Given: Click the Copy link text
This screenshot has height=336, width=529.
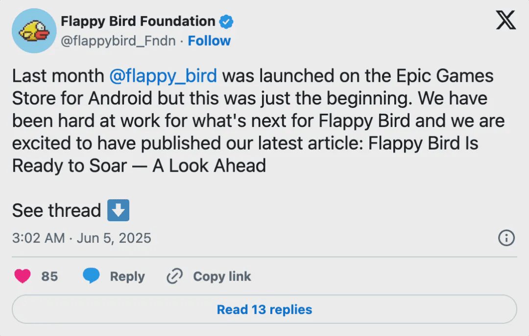Looking at the screenshot, I should tap(222, 276).
